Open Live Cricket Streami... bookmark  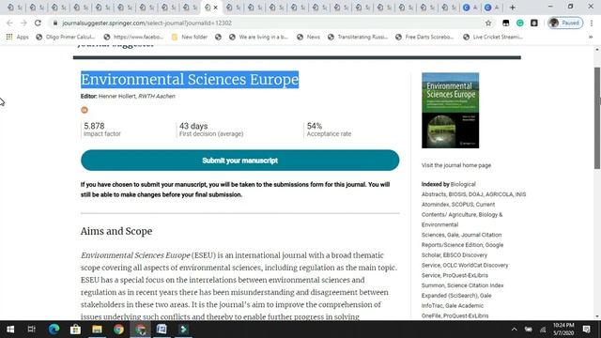(x=493, y=37)
